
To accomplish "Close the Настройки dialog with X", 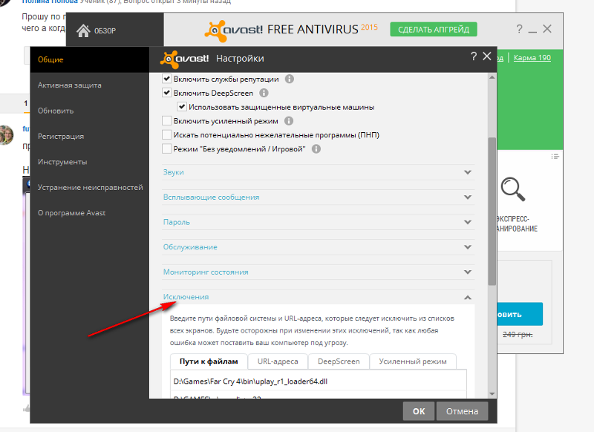I will (x=487, y=56).
